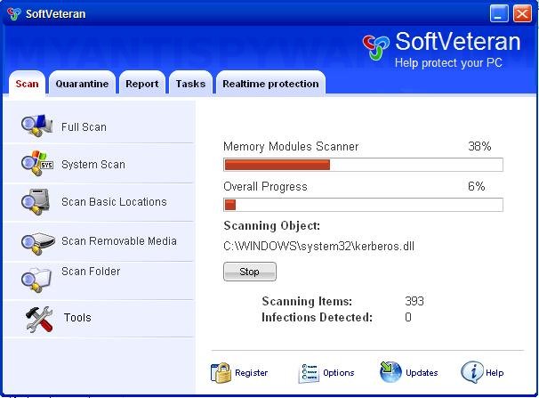Open the Report tab
This screenshot has height=398, width=539.
[142, 84]
